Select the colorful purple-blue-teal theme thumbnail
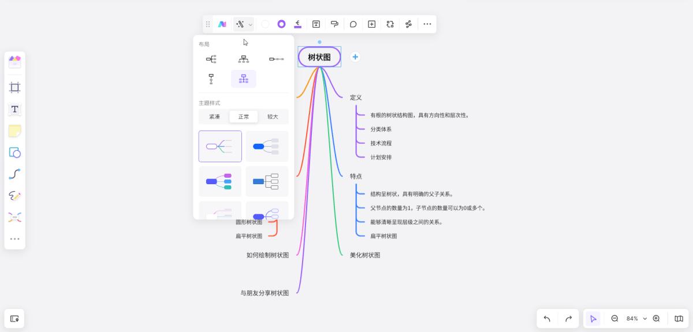693x332 pixels. tap(220, 181)
